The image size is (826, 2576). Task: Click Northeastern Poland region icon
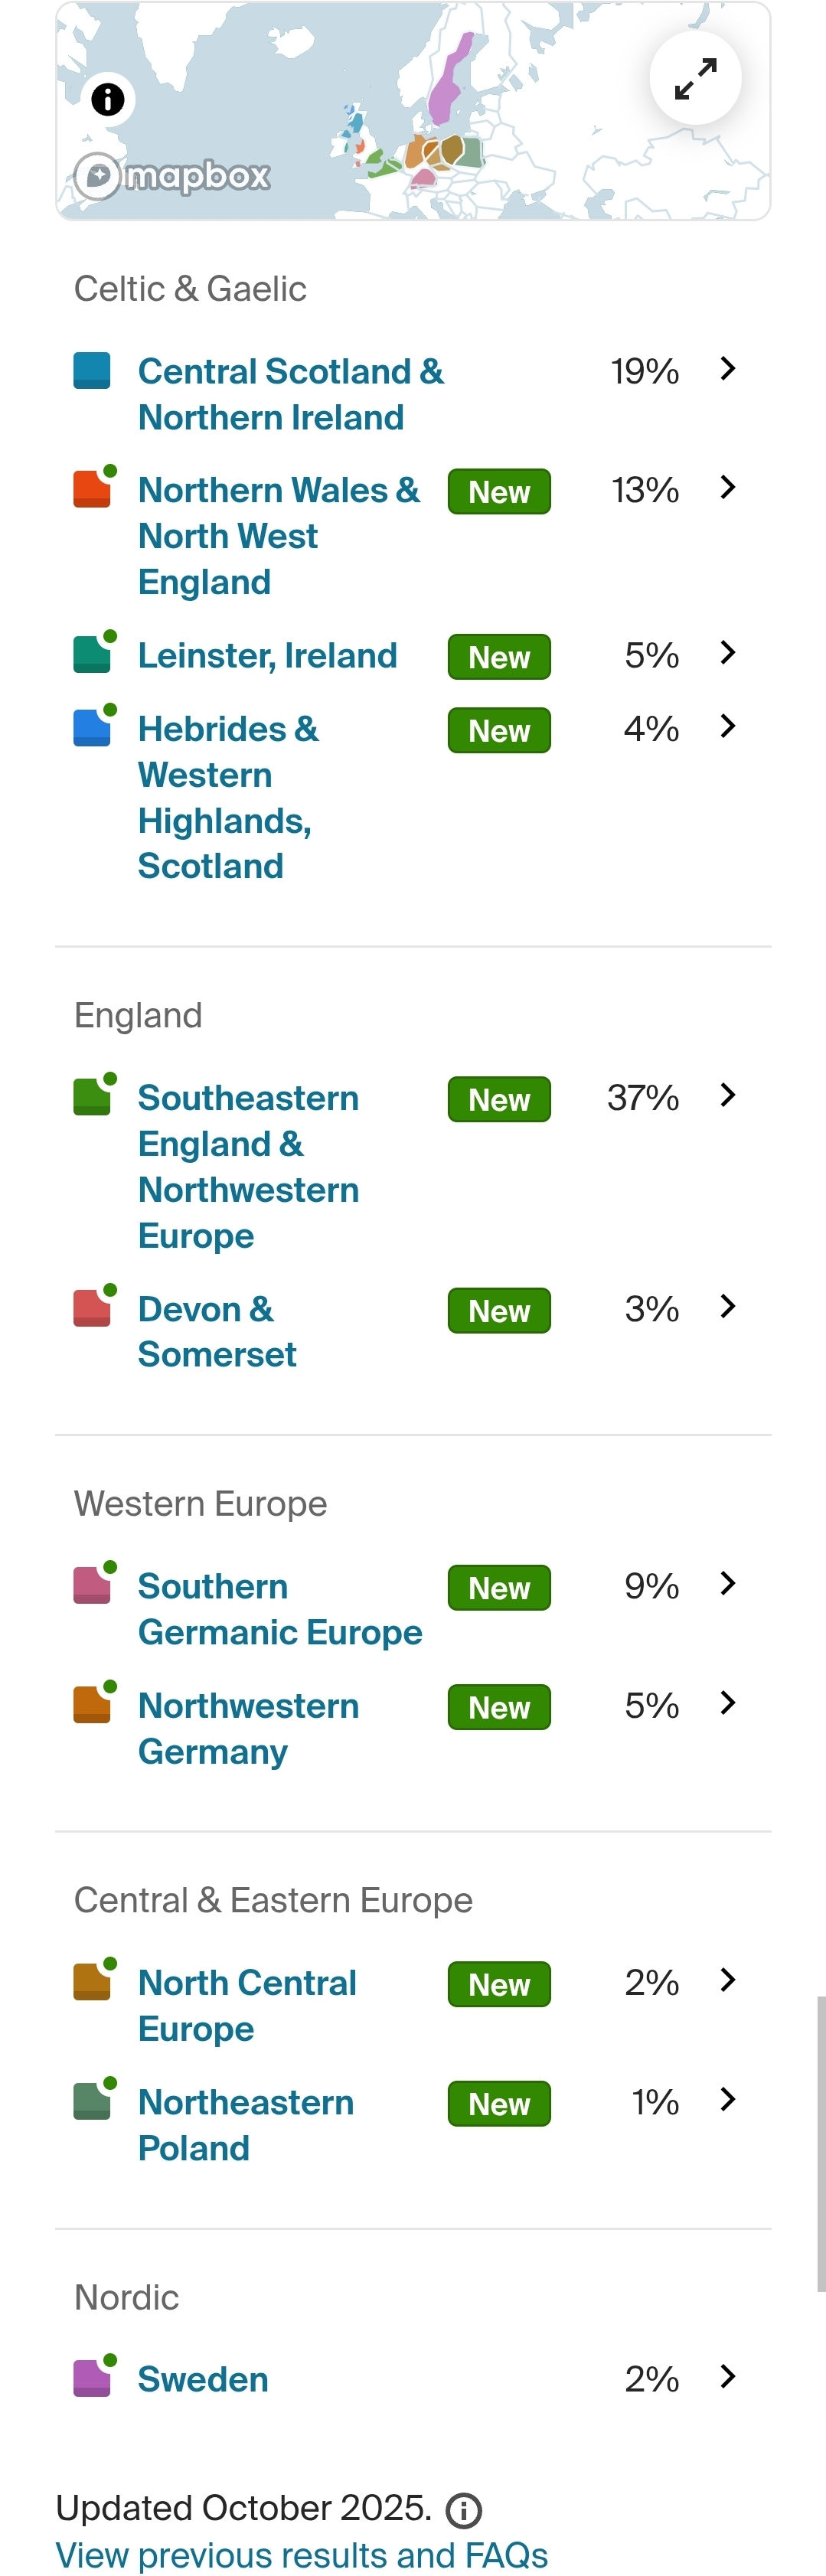92,2101
